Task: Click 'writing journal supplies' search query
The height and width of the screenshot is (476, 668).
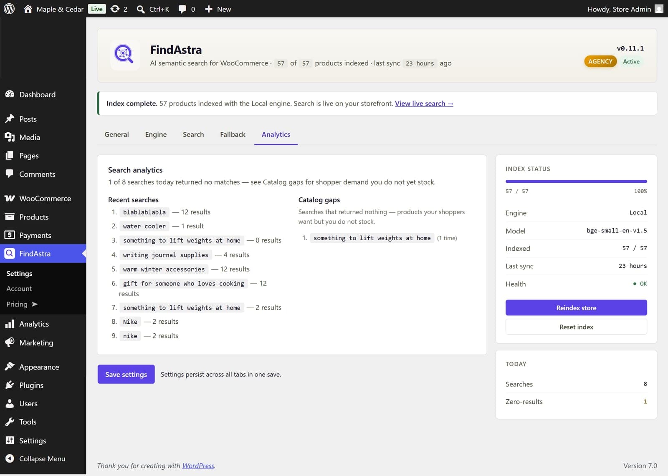Action: [x=165, y=255]
